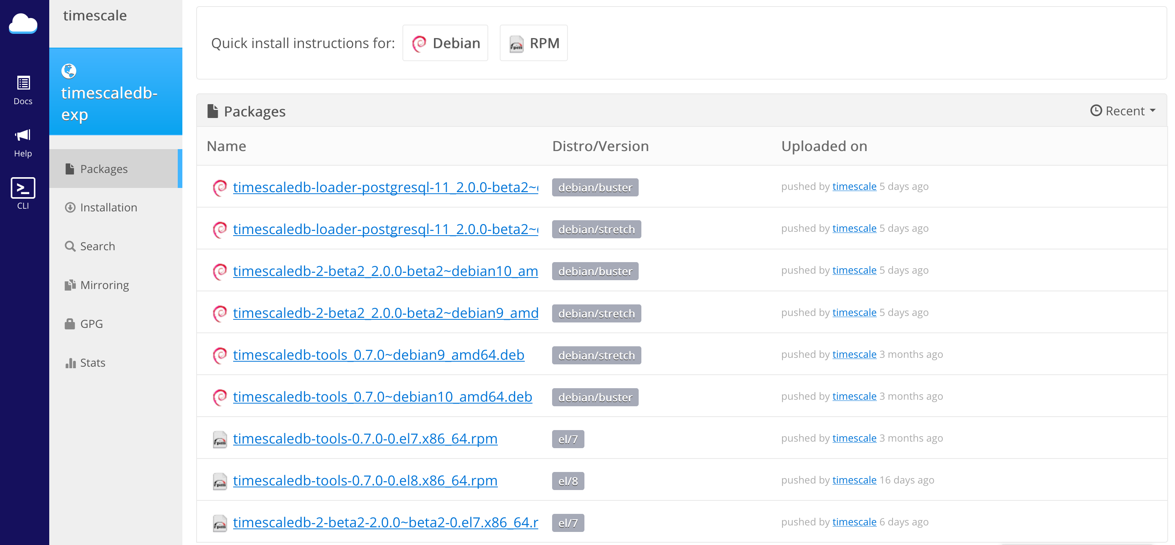The height and width of the screenshot is (545, 1175).
Task: Select the Debian quick install tab
Action: point(445,42)
